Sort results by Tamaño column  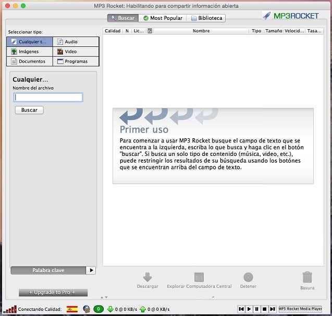click(x=274, y=31)
